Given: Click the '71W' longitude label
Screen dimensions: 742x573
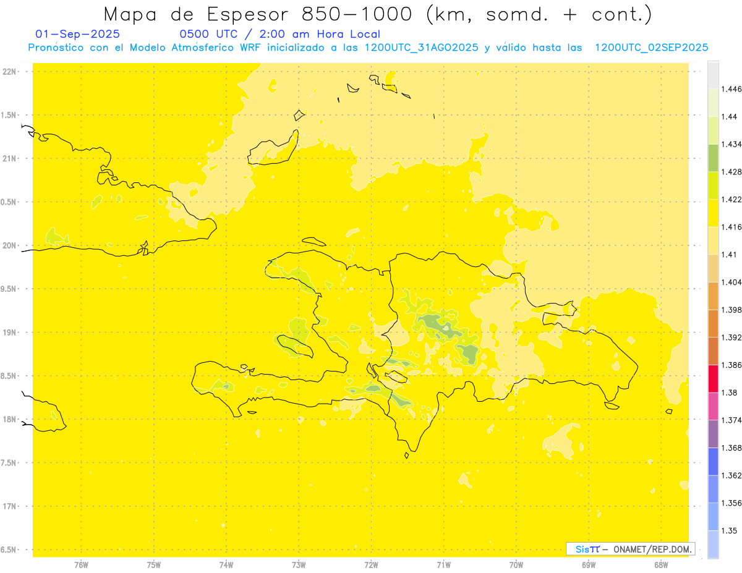Looking at the screenshot, I should click(x=443, y=565).
